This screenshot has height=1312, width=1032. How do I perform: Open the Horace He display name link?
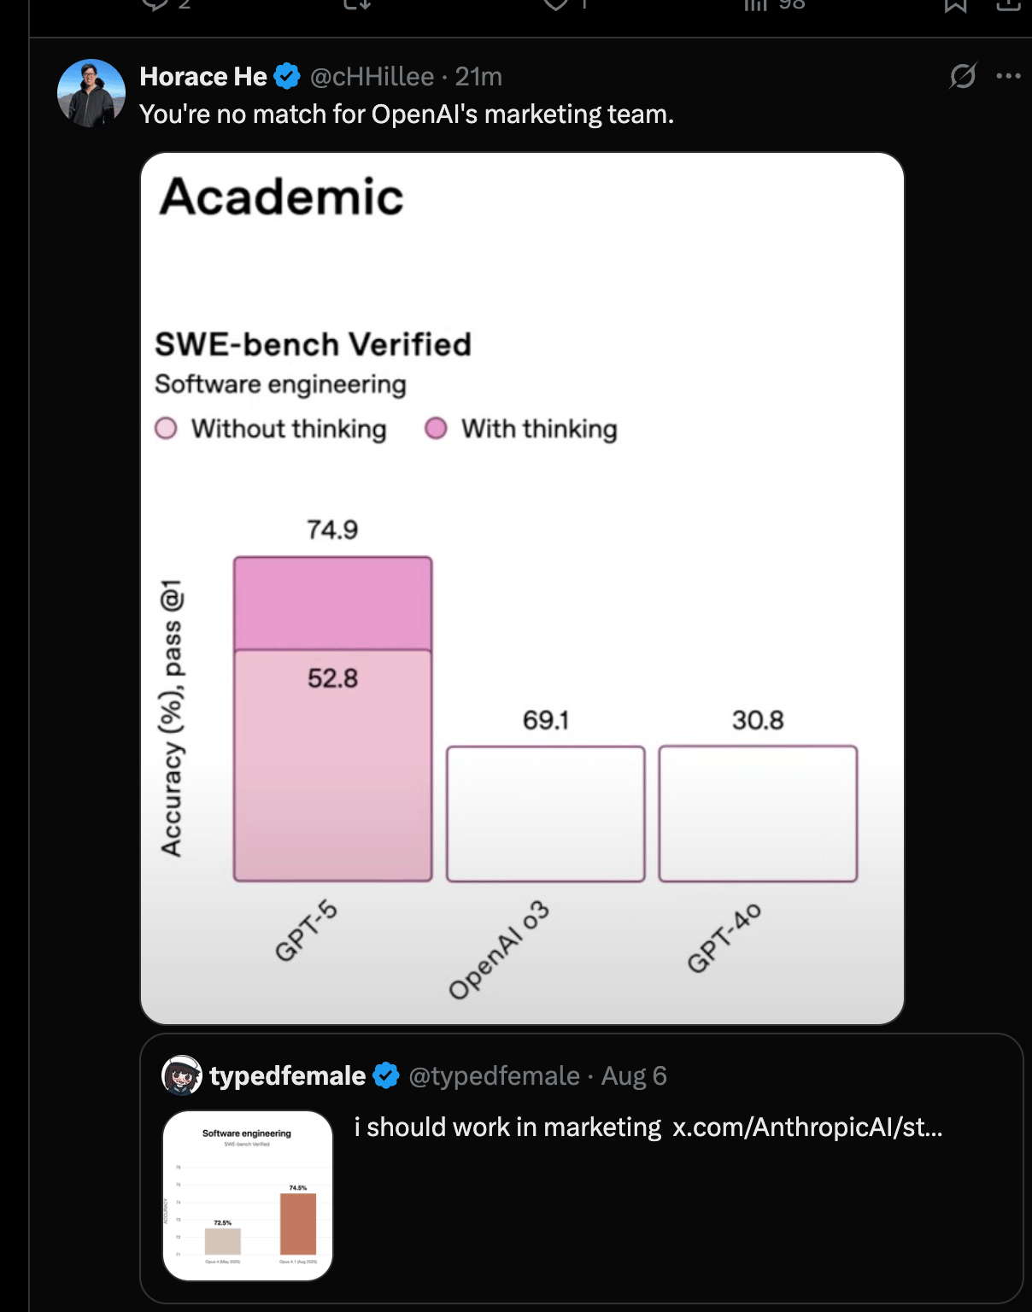tap(203, 77)
